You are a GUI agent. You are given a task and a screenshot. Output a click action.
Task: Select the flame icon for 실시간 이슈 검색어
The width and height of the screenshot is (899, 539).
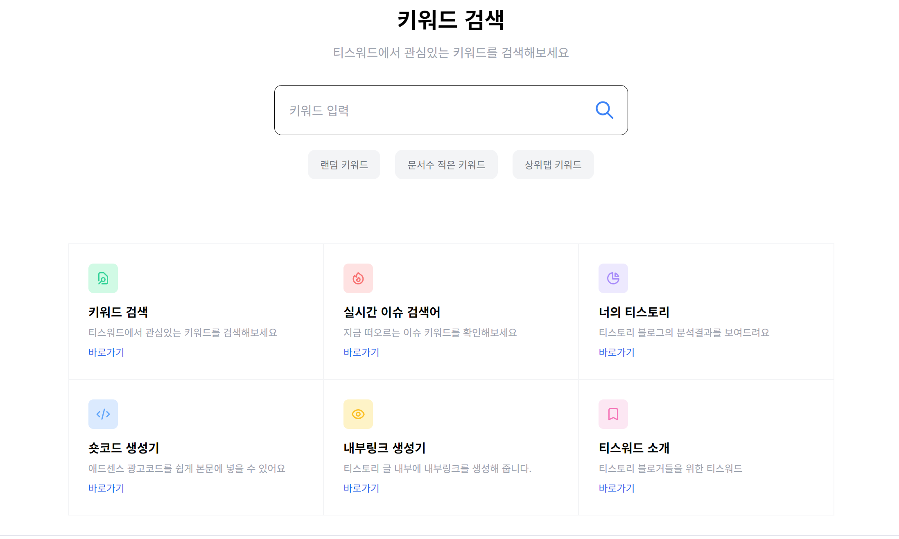358,278
